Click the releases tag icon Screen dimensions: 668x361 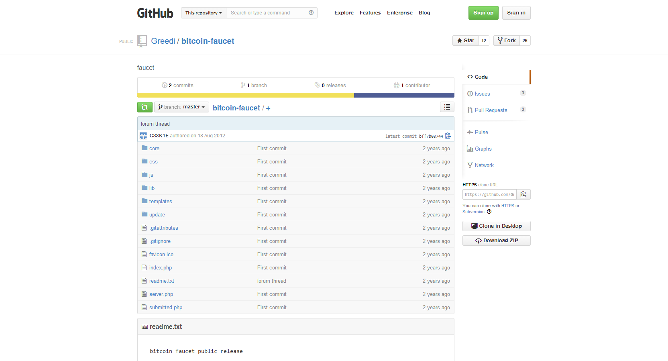coord(318,85)
